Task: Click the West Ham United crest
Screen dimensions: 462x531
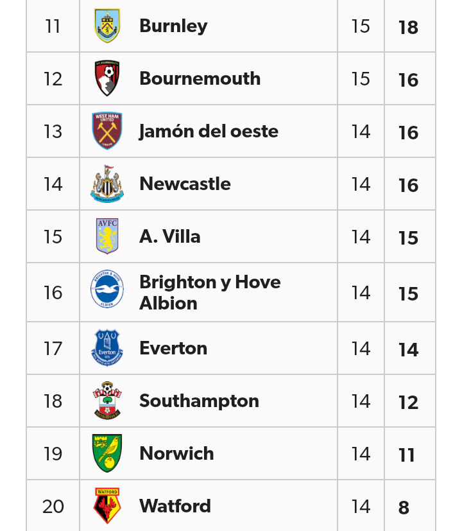Action: [x=107, y=132]
